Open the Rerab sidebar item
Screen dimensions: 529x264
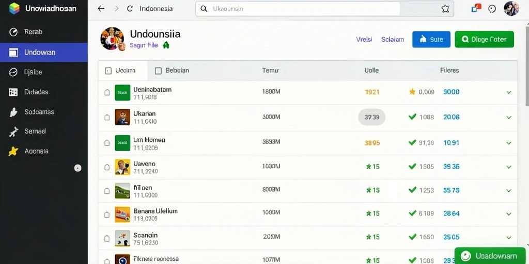point(44,32)
